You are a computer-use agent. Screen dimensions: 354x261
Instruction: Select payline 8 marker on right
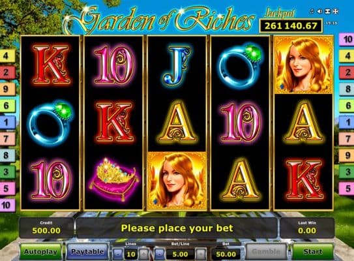347,89
